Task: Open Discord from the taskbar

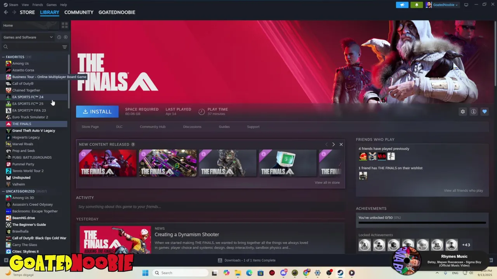Action: 283,273
